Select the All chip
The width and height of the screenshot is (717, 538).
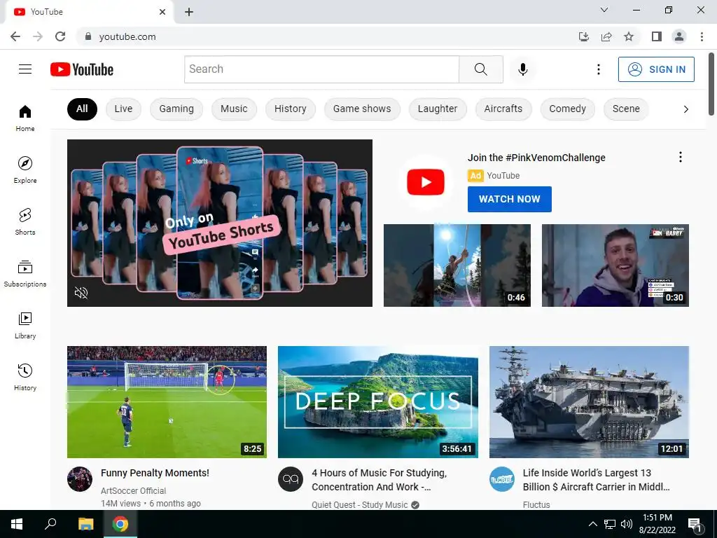[82, 109]
